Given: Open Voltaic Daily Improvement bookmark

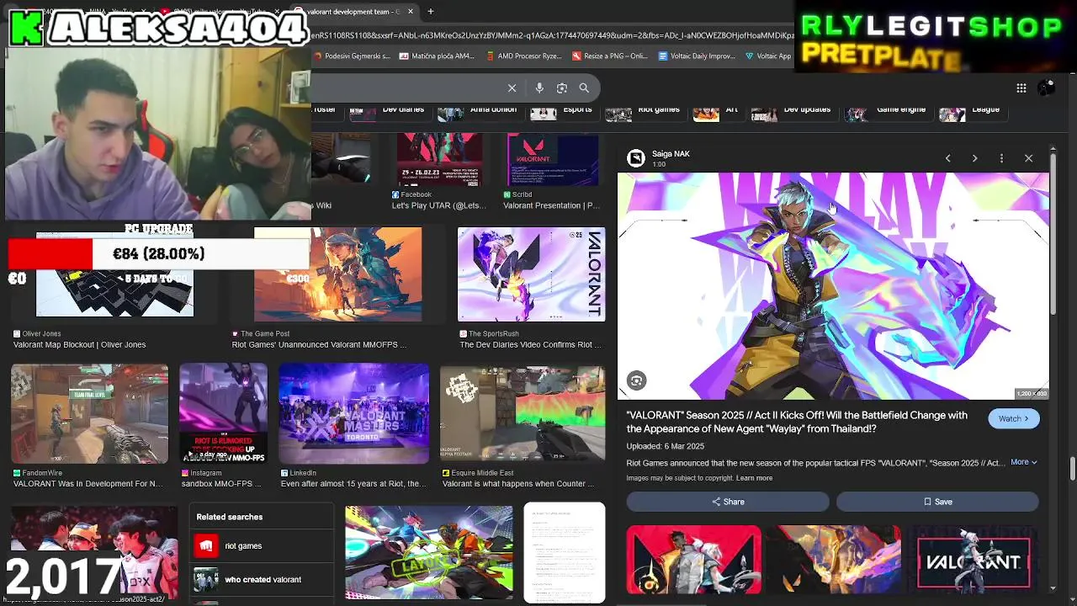Looking at the screenshot, I should [x=697, y=56].
